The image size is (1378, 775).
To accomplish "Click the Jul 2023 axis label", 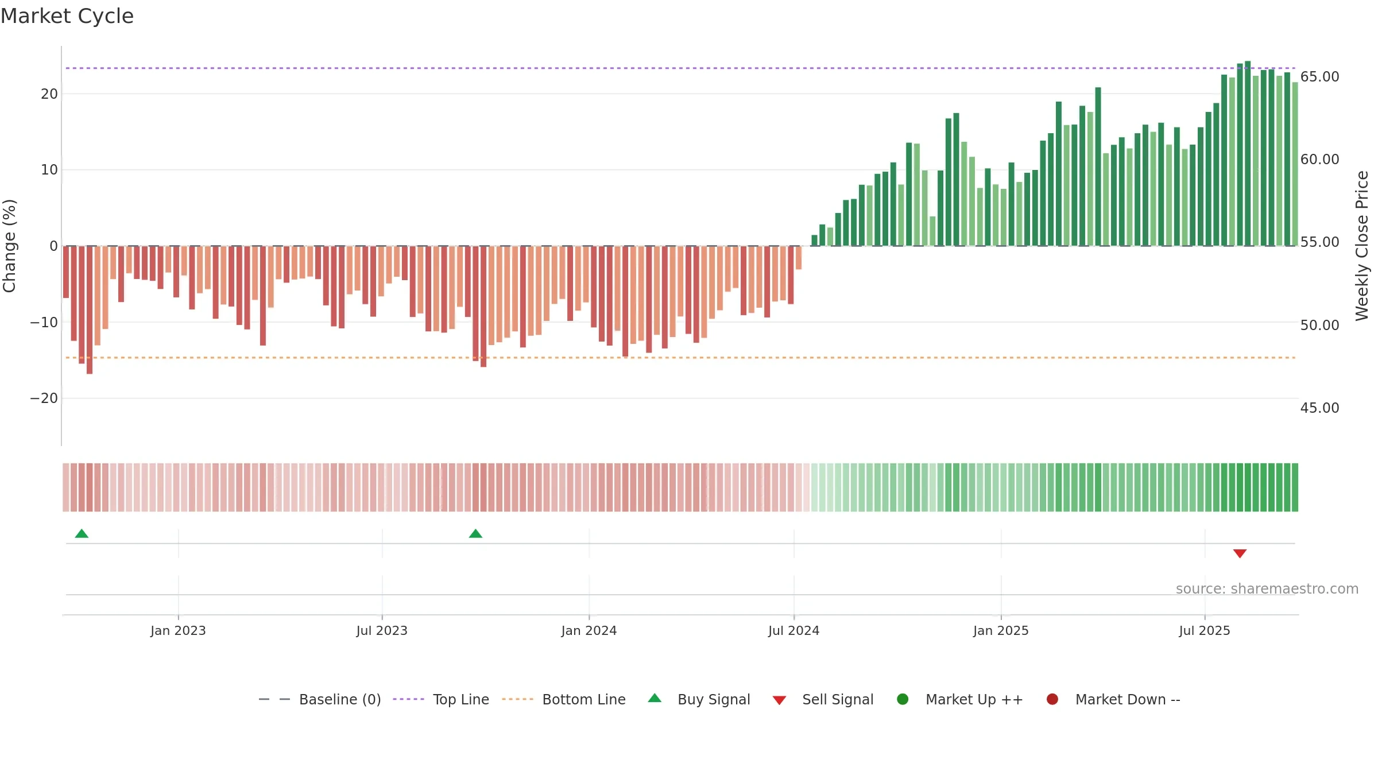I will coord(382,630).
